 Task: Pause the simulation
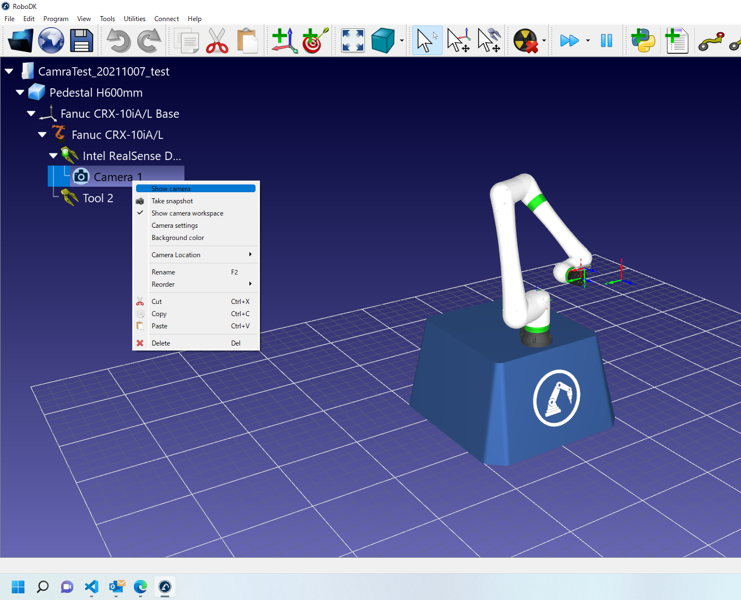[x=606, y=41]
